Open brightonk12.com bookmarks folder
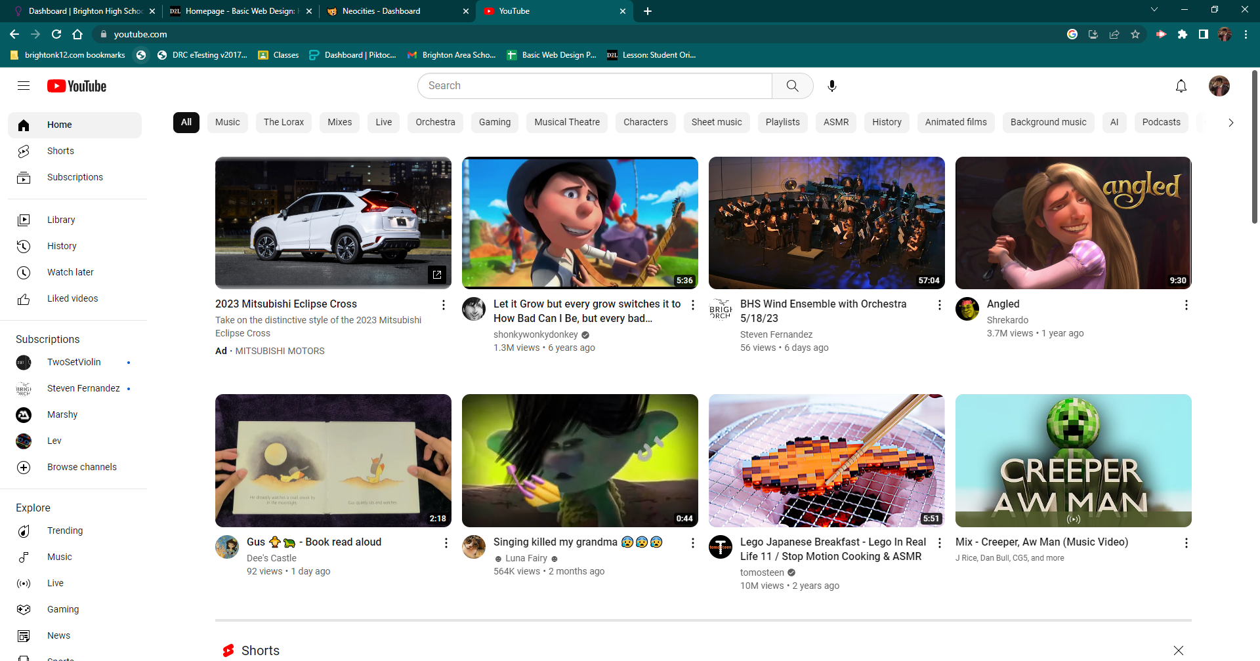 68,55
